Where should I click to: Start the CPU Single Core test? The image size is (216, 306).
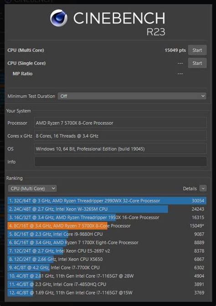click(x=197, y=63)
